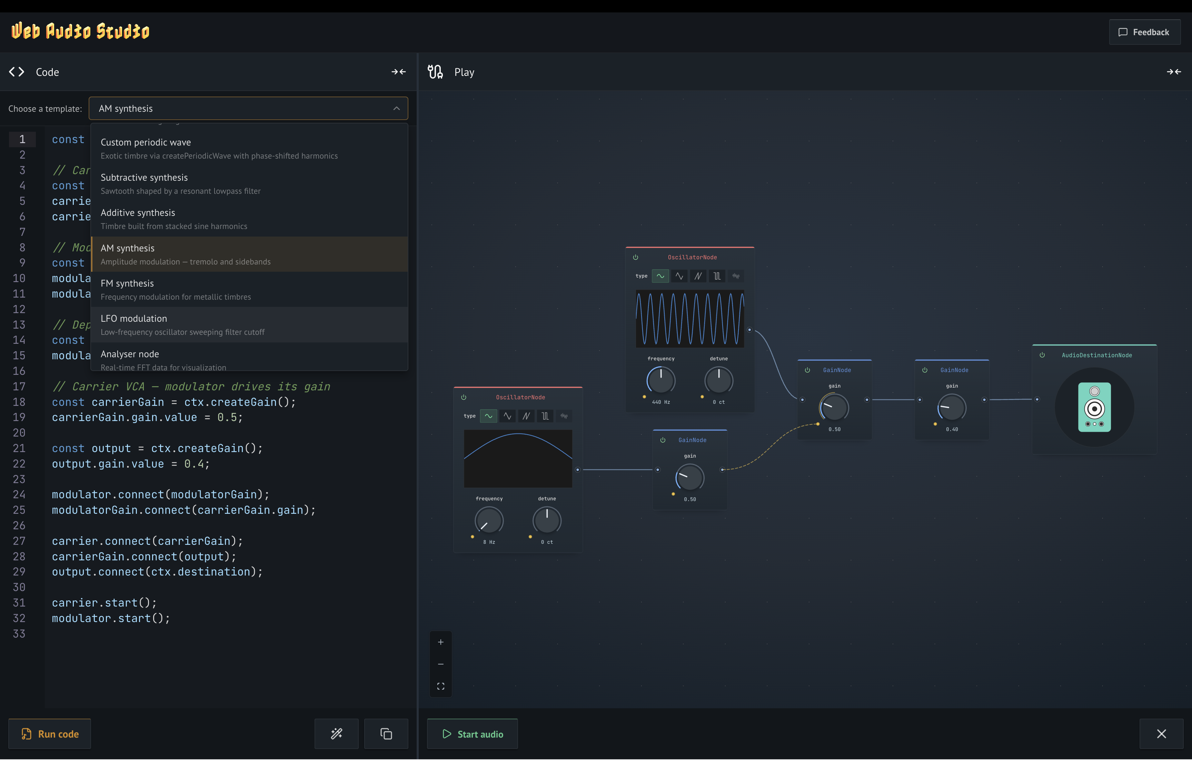The height and width of the screenshot is (760, 1192).
Task: Select the triangle wave type on the modulator oscillator
Action: tap(507, 416)
